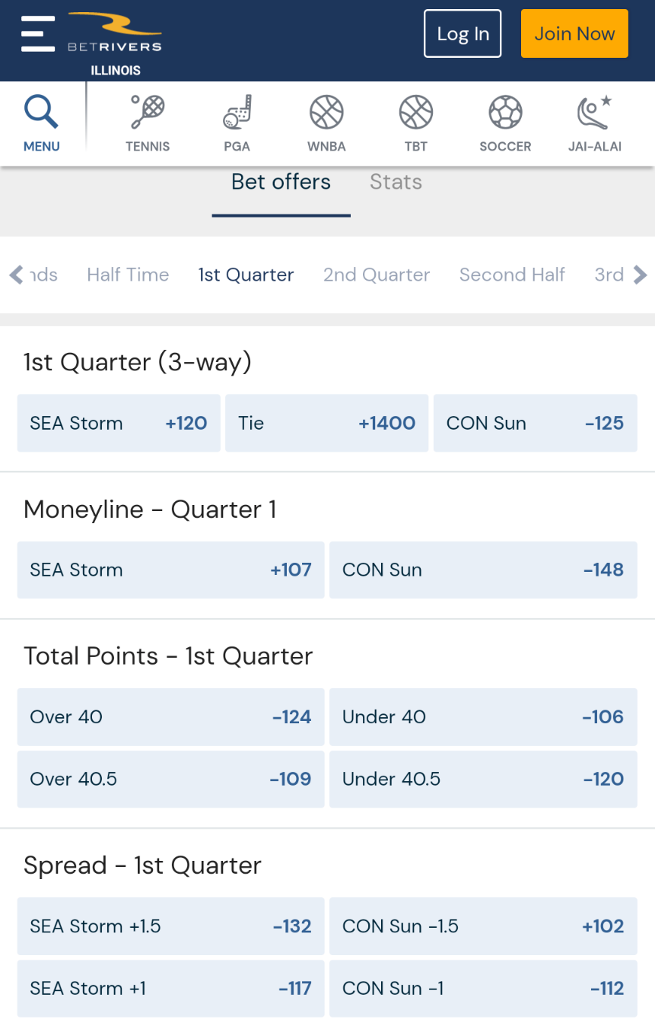Viewport: 655px width, 1035px height.
Task: Open the sports Menu search icon
Action: point(41,120)
